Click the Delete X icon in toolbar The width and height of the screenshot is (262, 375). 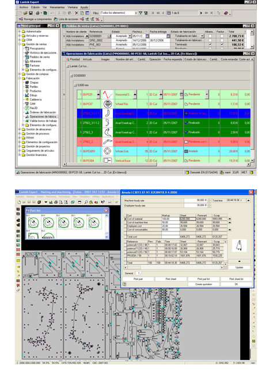click(x=77, y=13)
